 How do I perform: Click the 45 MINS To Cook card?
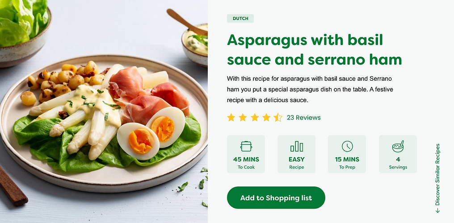246,154
